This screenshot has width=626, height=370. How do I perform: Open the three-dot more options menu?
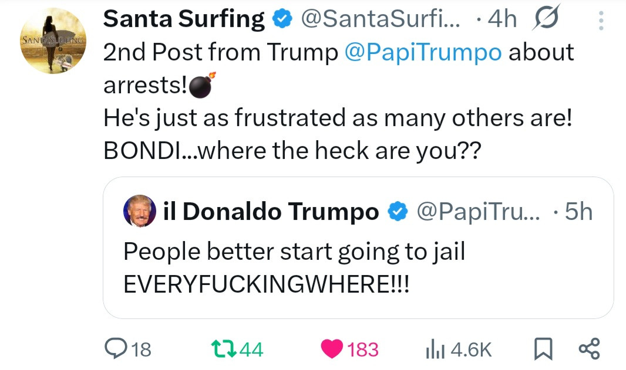(x=600, y=22)
